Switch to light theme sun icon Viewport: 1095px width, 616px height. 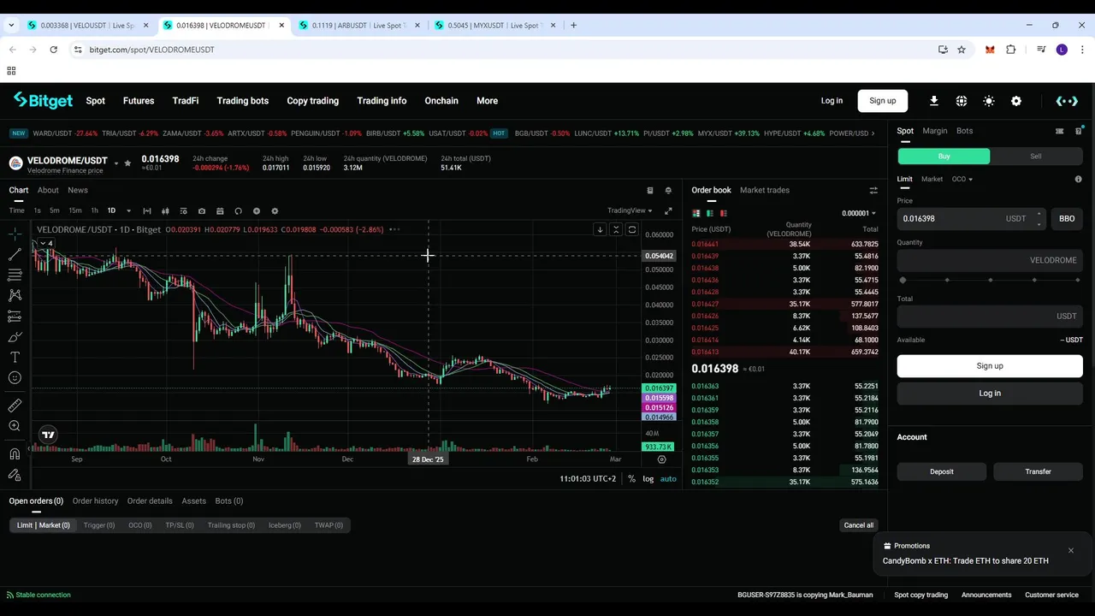[x=989, y=101]
